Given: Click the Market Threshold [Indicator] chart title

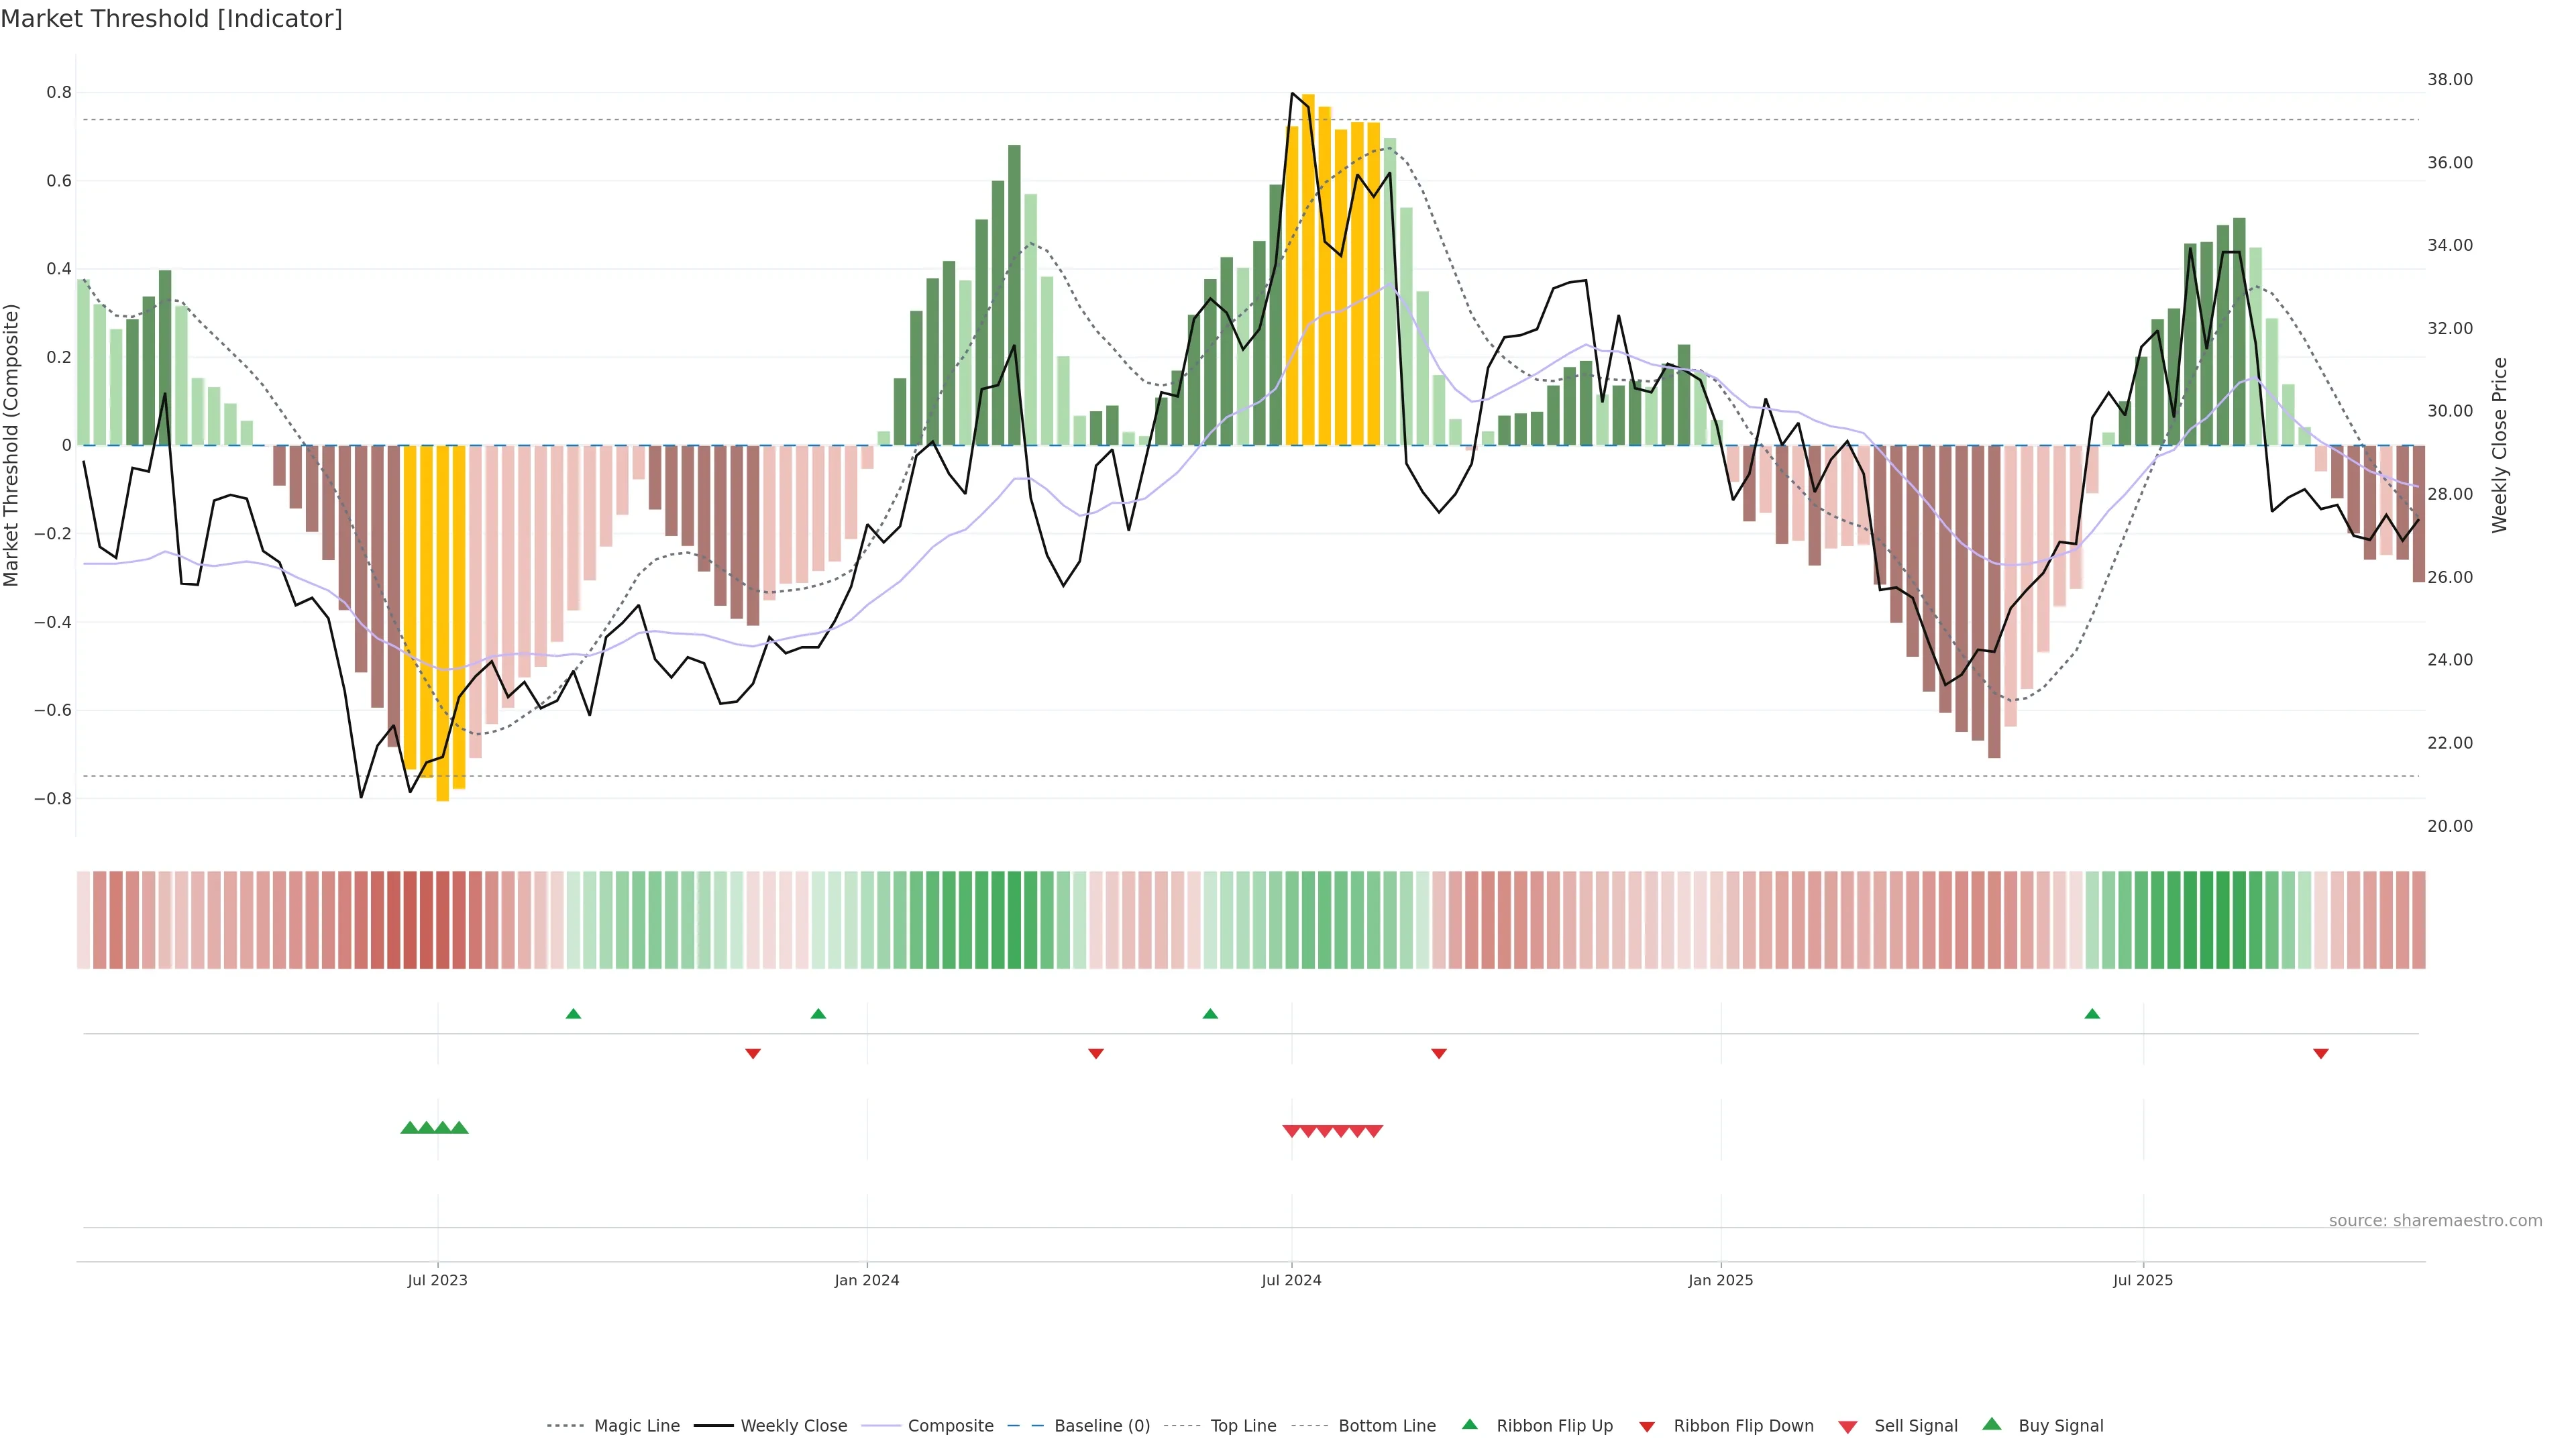Looking at the screenshot, I should (x=171, y=19).
